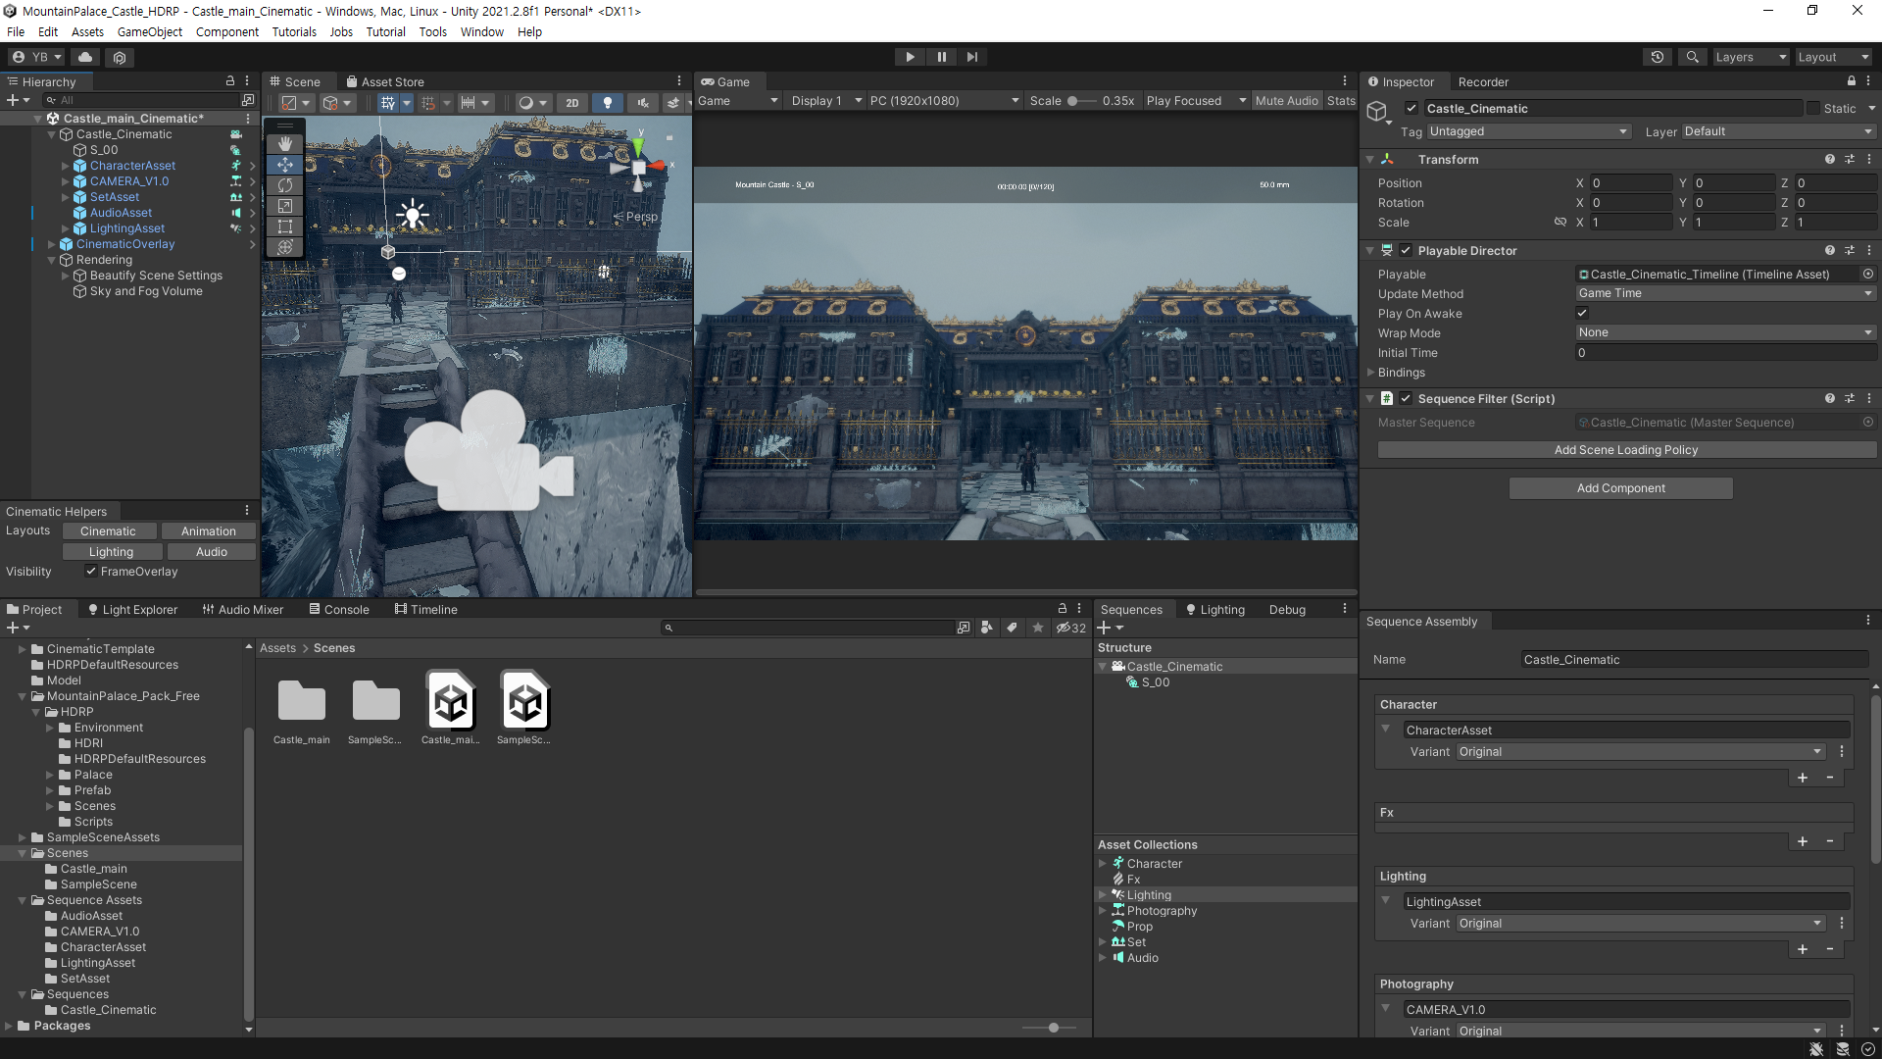
Task: Click the Add Component button
Action: [x=1620, y=488]
